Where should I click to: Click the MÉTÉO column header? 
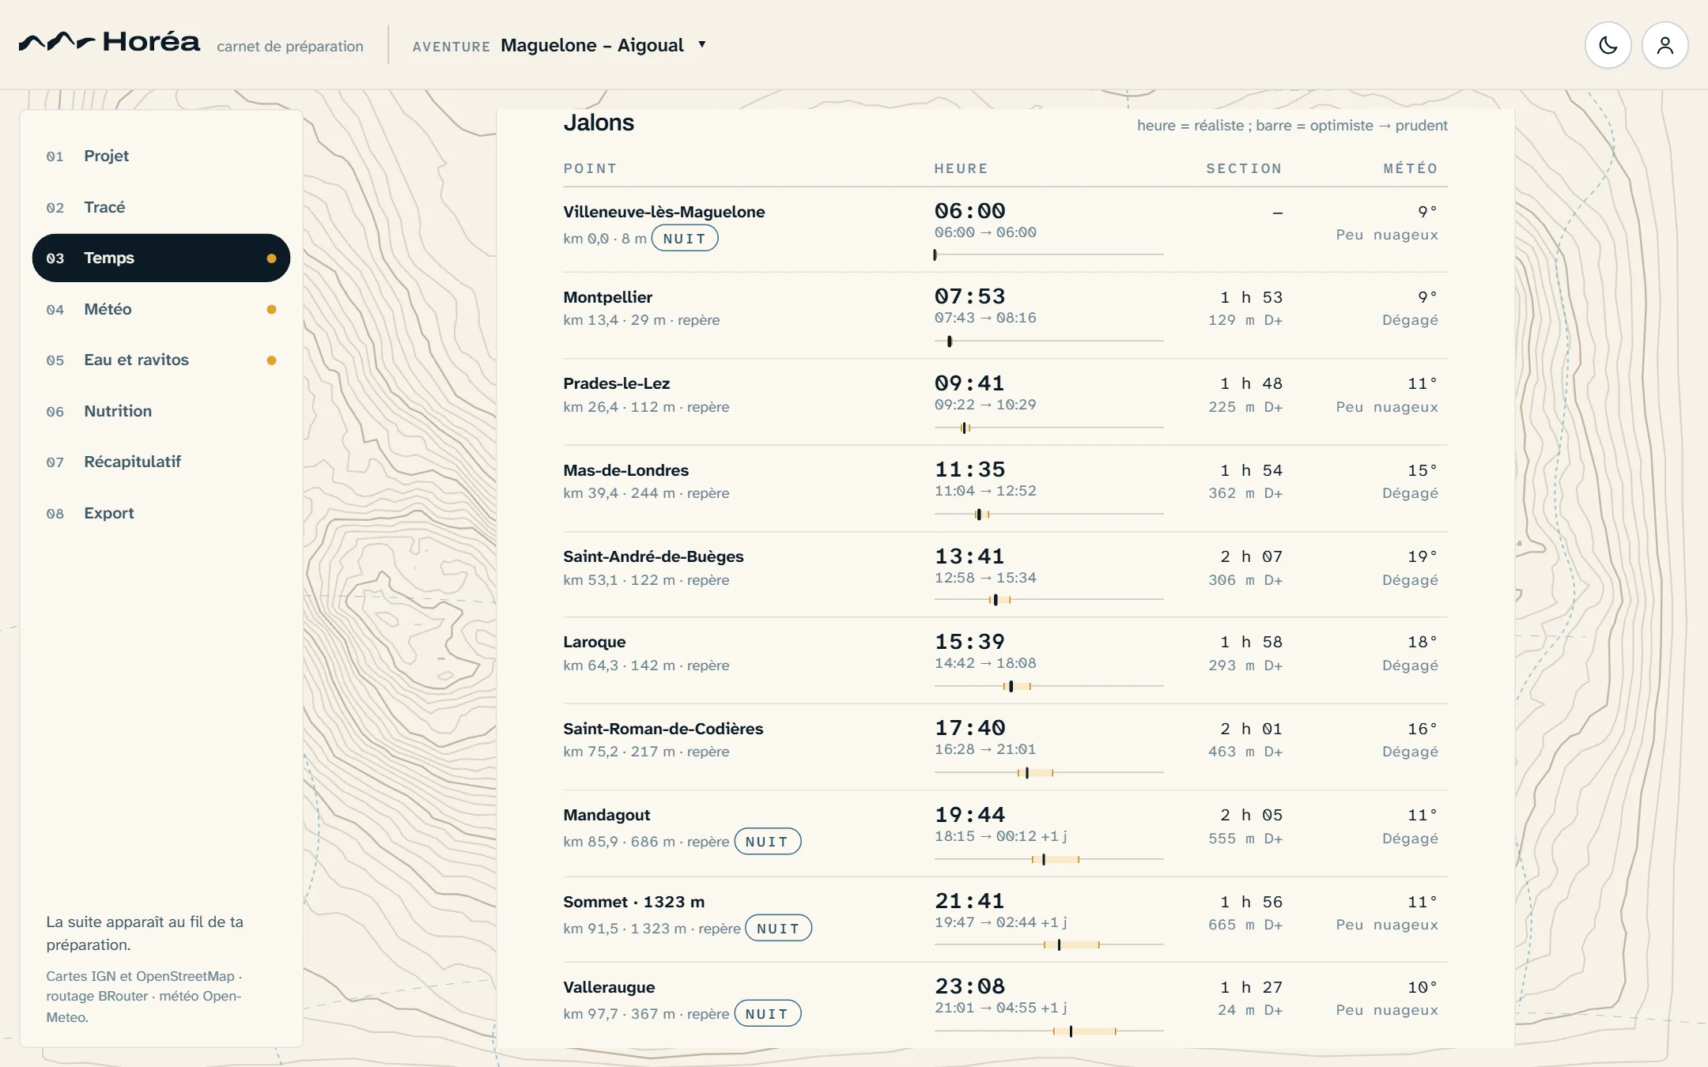point(1410,168)
